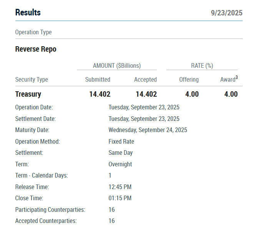Select the Overnight value
Viewport: 258px width, 238px height.
120,164
